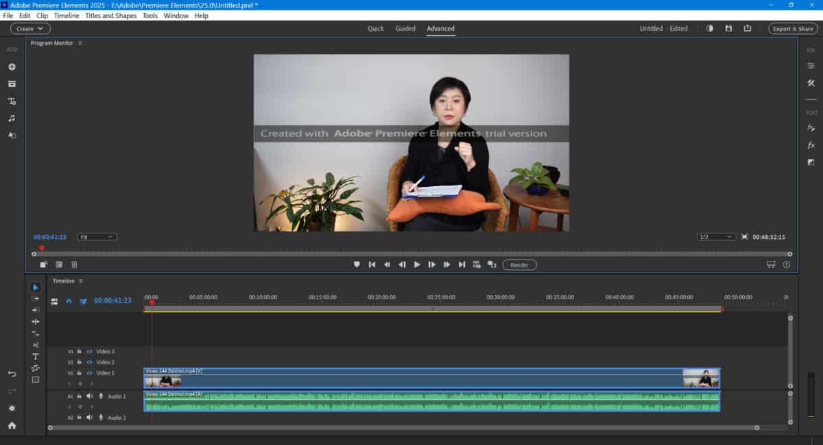Toggle visibility eye of Video 2 track
The image size is (823, 445).
point(89,362)
